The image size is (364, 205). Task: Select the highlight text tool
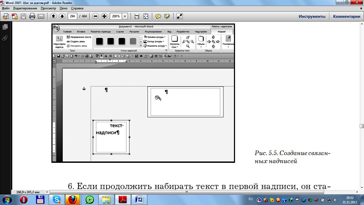coord(167,16)
